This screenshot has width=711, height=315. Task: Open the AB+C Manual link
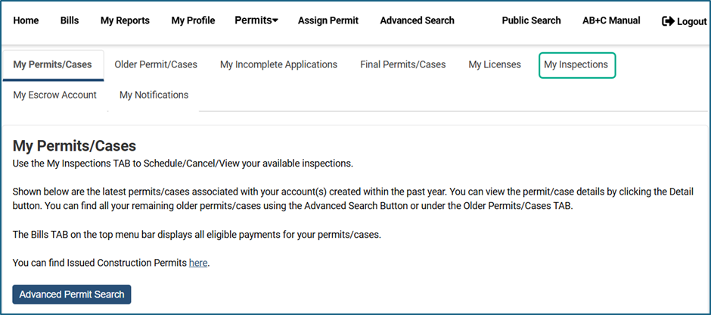611,20
